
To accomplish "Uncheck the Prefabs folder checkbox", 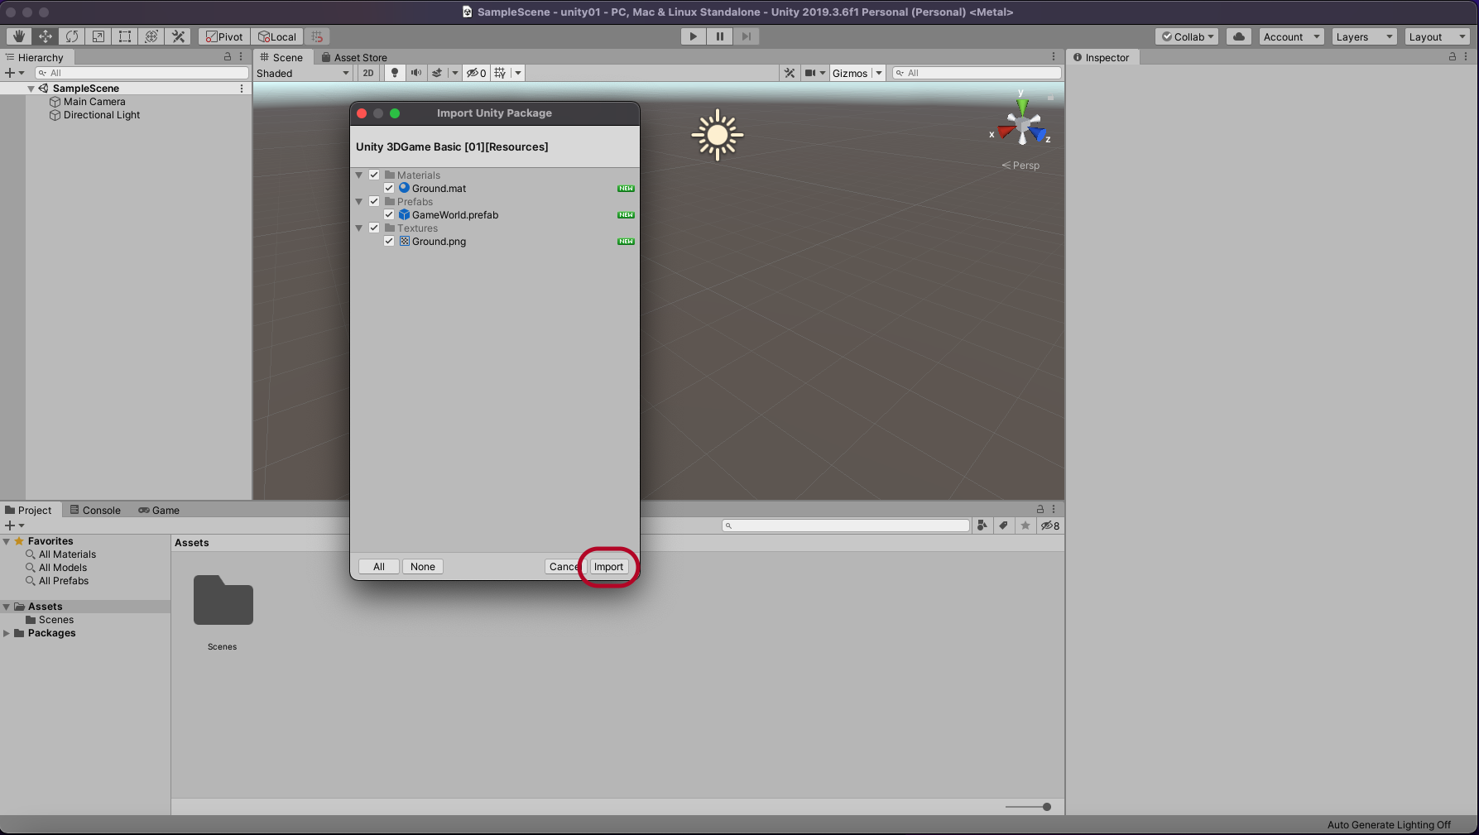I will pos(374,201).
